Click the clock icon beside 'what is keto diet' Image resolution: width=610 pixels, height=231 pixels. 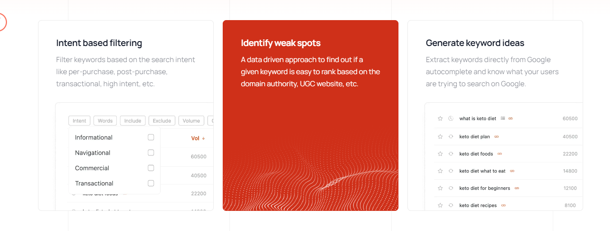(x=451, y=119)
